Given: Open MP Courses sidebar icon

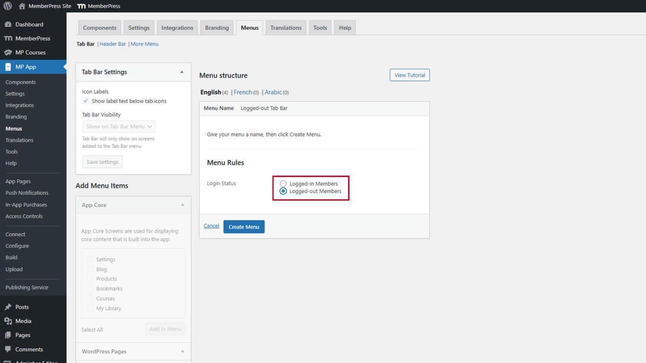Looking at the screenshot, I should [x=8, y=52].
